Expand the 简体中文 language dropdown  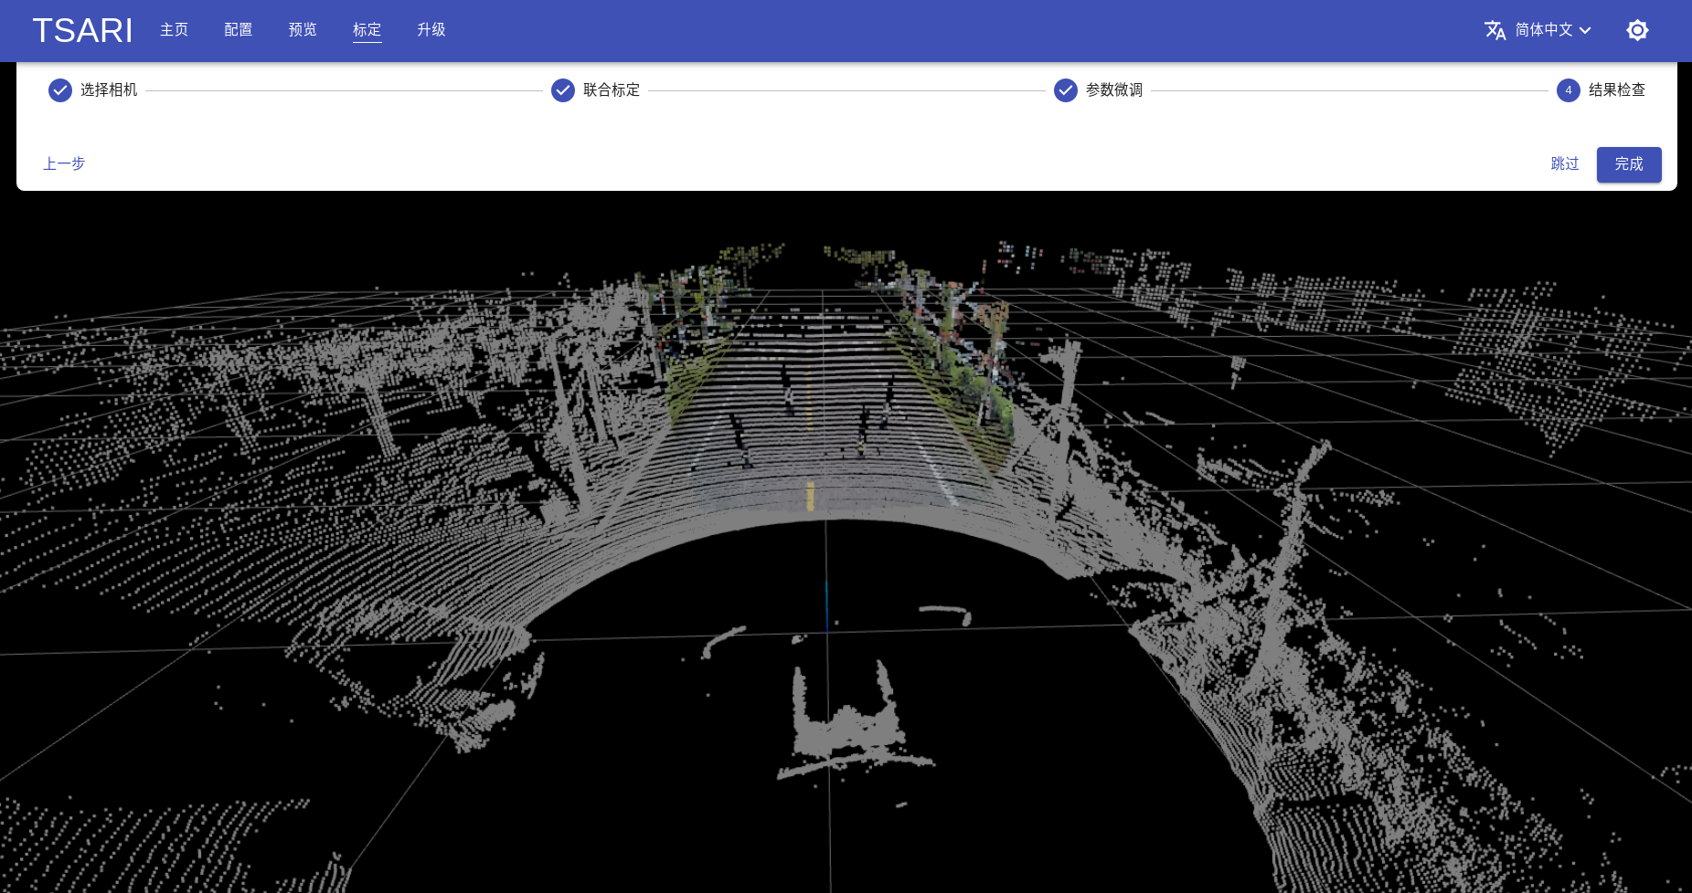[x=1552, y=30]
